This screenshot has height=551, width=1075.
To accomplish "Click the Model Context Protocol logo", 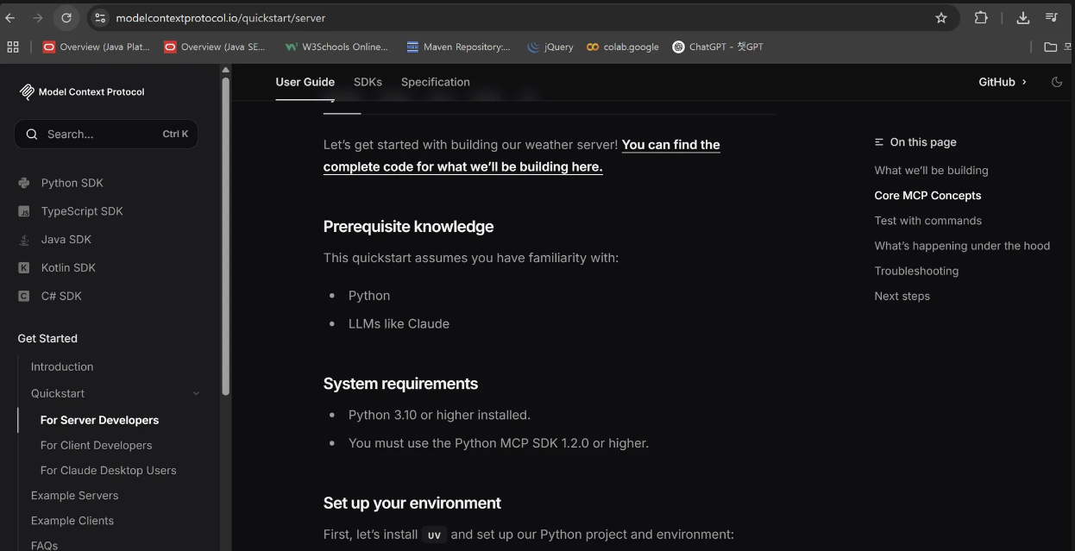I will tap(81, 91).
